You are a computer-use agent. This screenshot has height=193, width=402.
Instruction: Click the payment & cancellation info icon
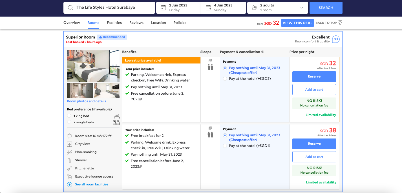click(263, 52)
